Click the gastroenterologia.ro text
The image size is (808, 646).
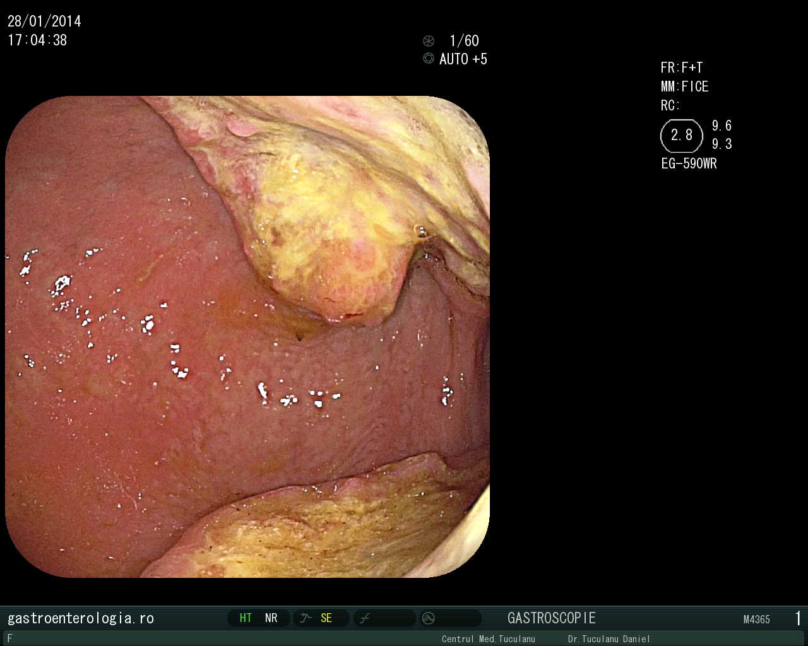[x=81, y=618]
